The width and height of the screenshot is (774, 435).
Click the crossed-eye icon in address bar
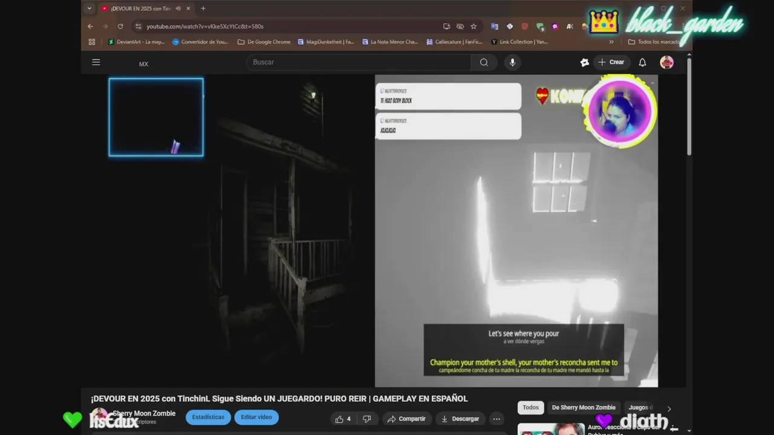pyautogui.click(x=460, y=27)
